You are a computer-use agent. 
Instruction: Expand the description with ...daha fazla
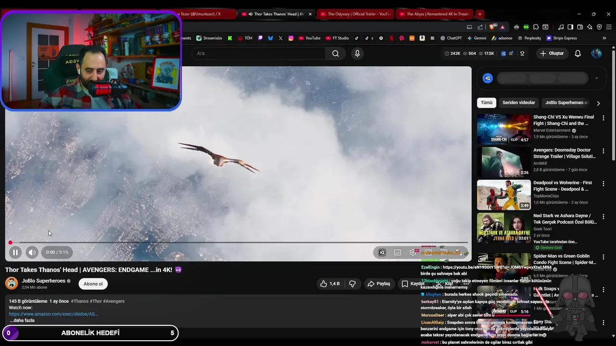22,320
